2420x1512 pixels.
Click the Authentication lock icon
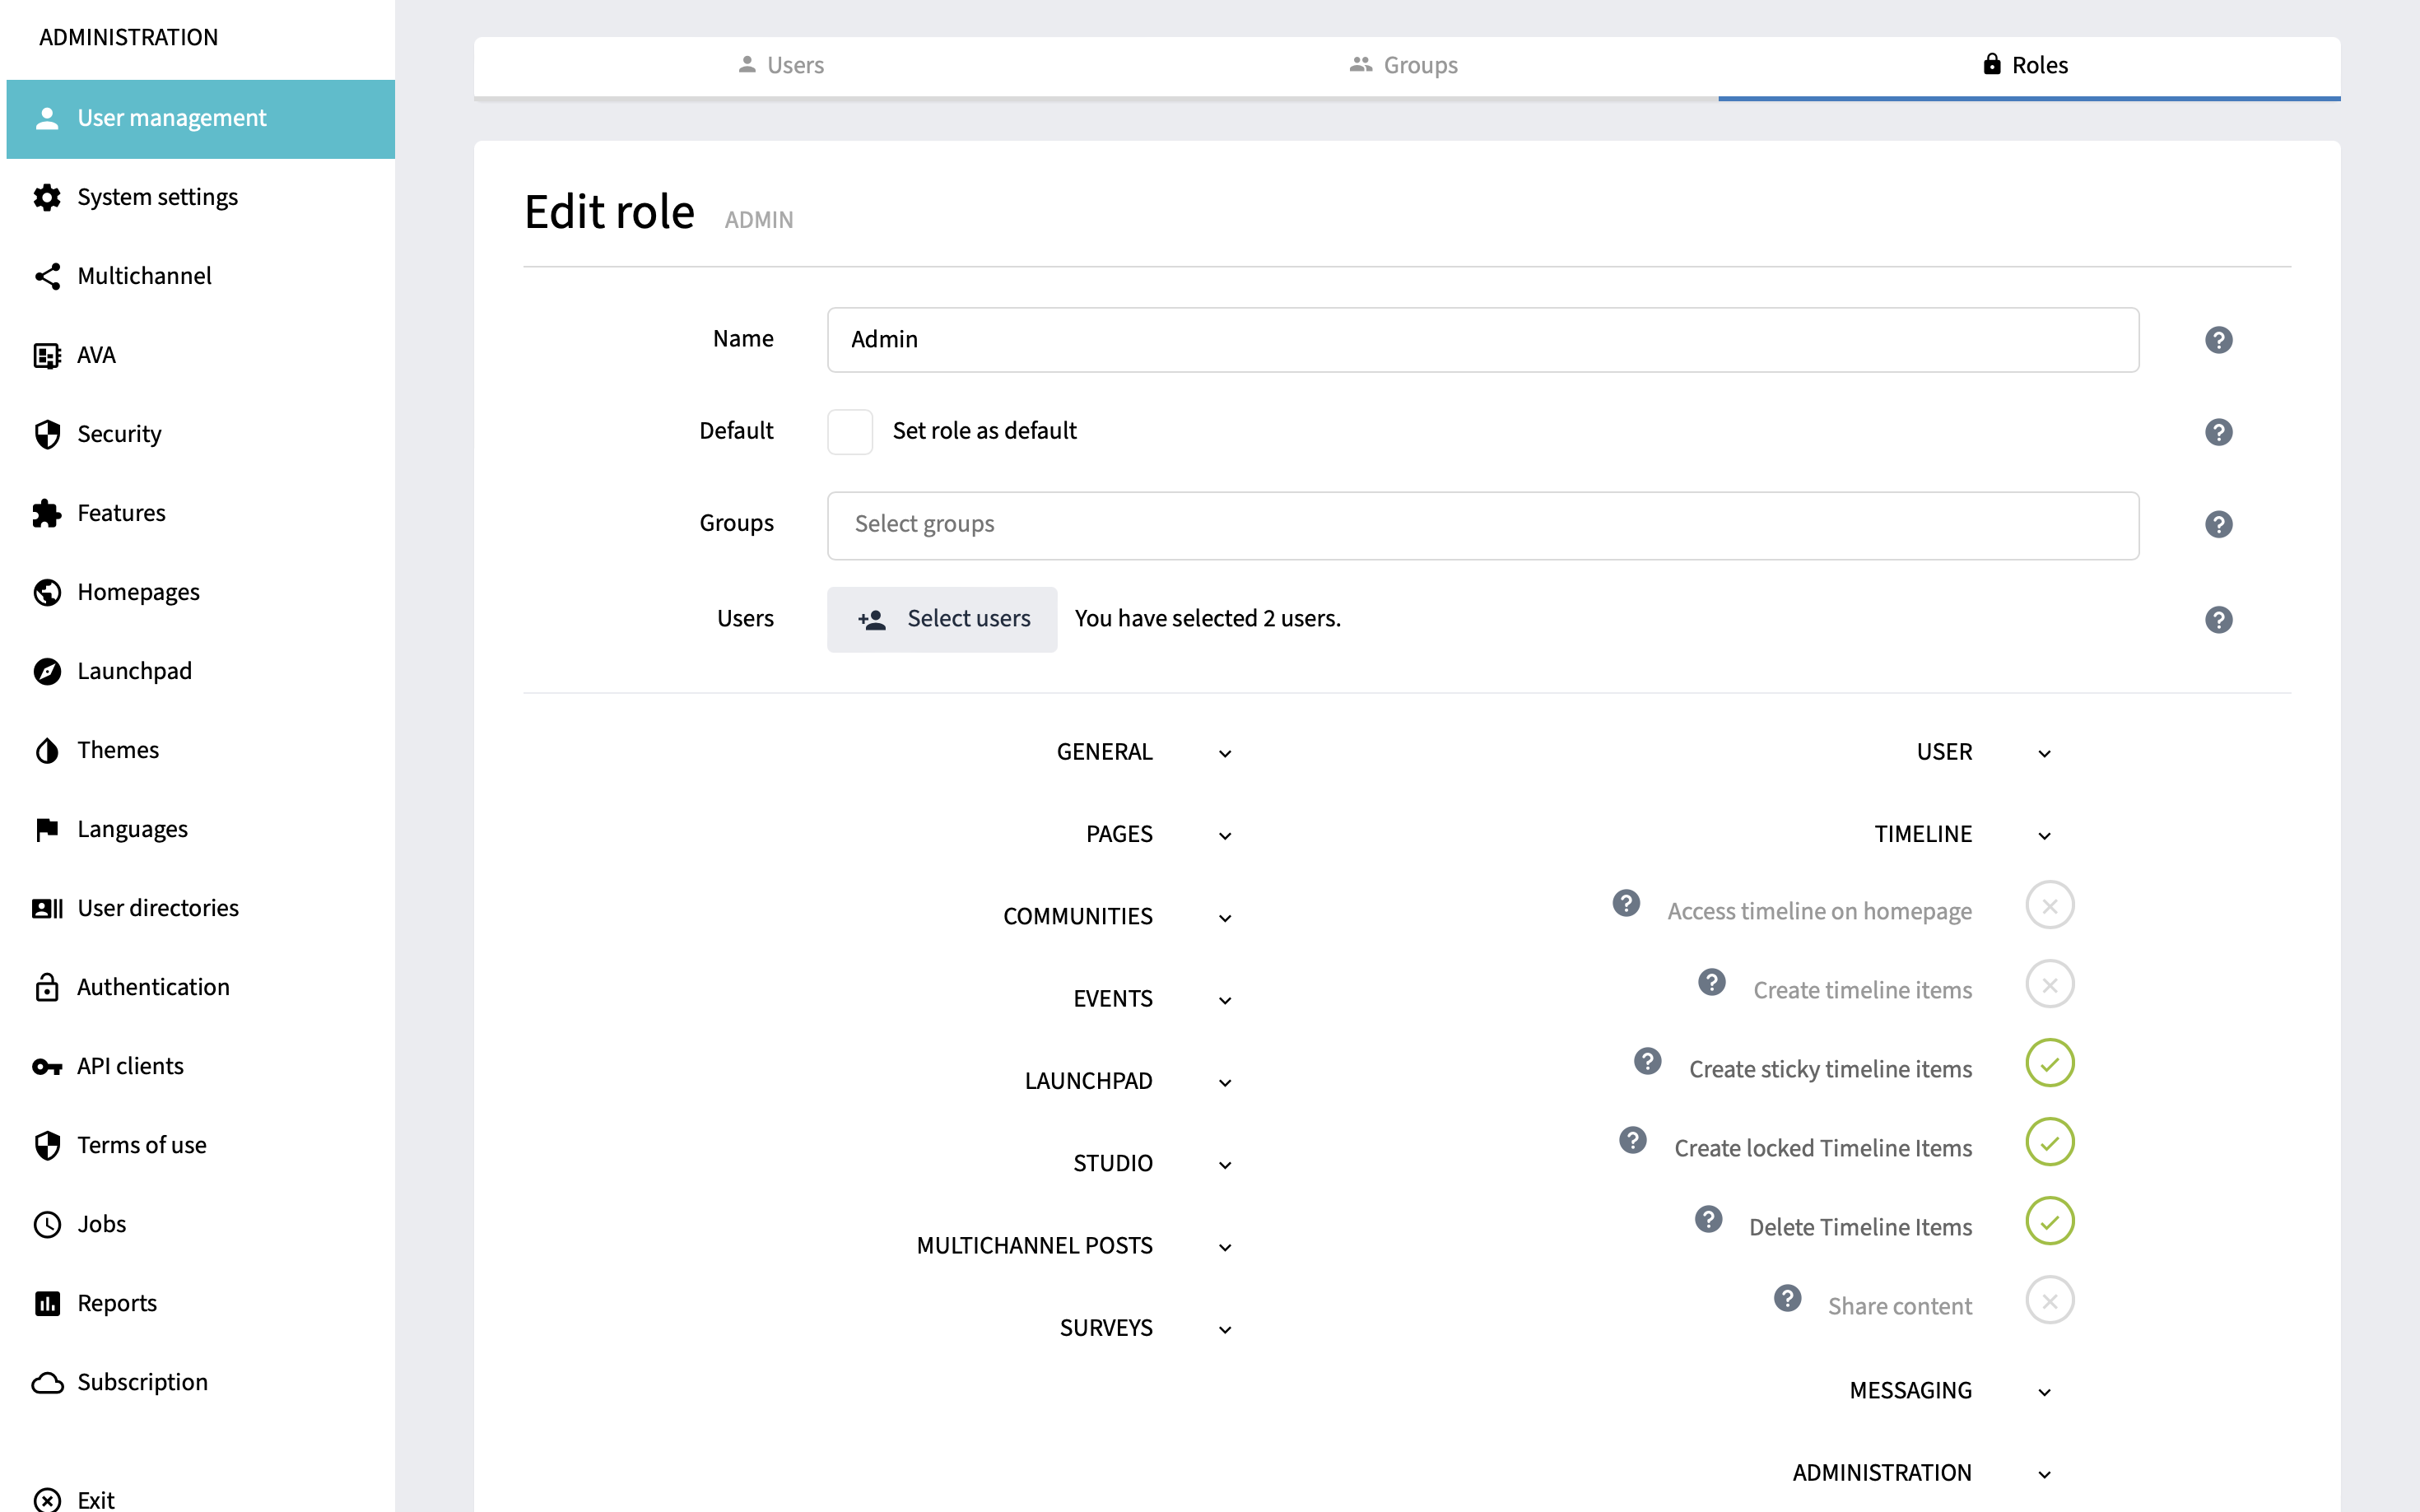[47, 987]
